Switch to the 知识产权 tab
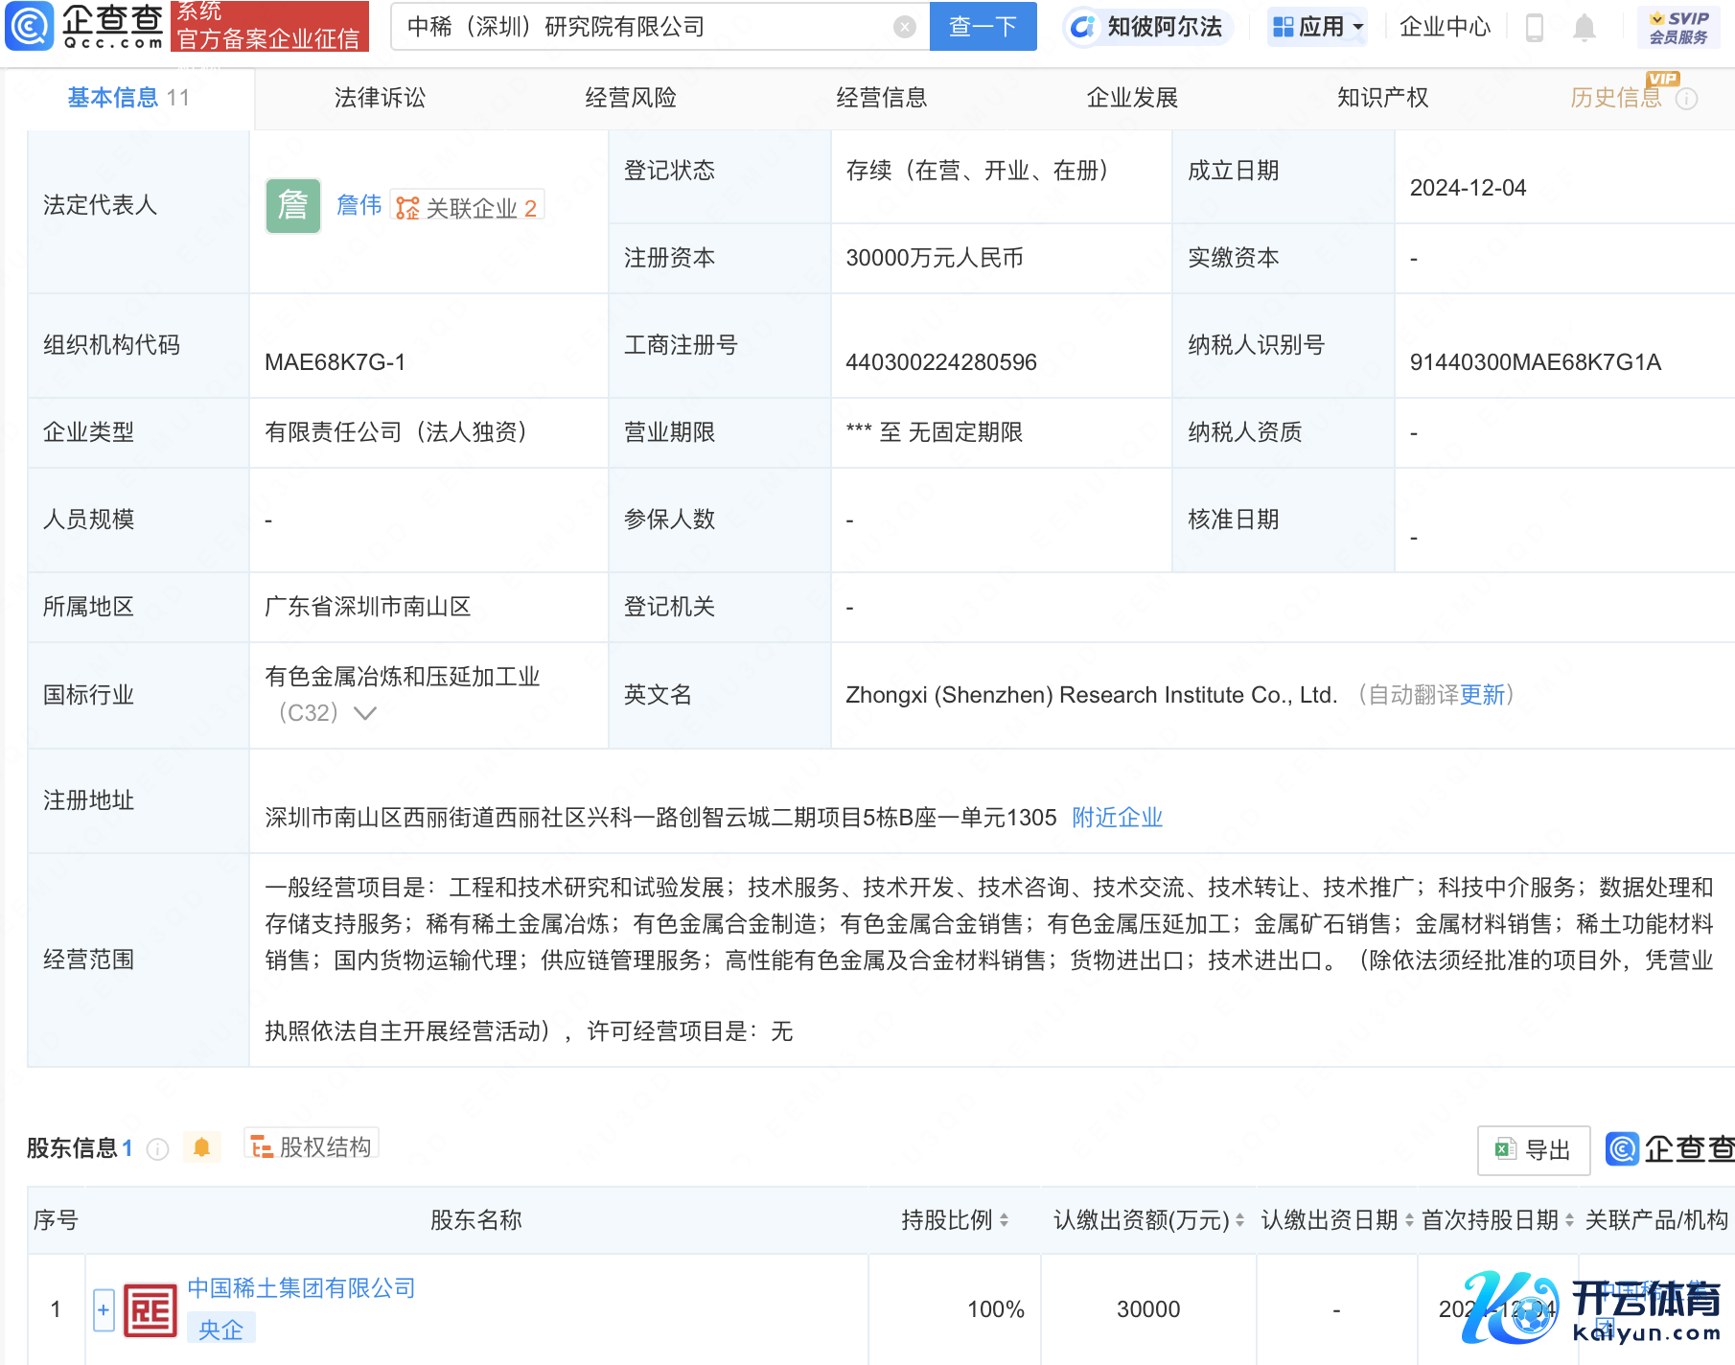 click(1382, 98)
